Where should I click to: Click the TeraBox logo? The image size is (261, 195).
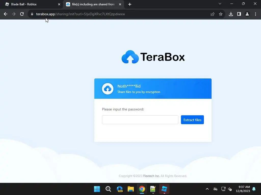tap(153, 57)
